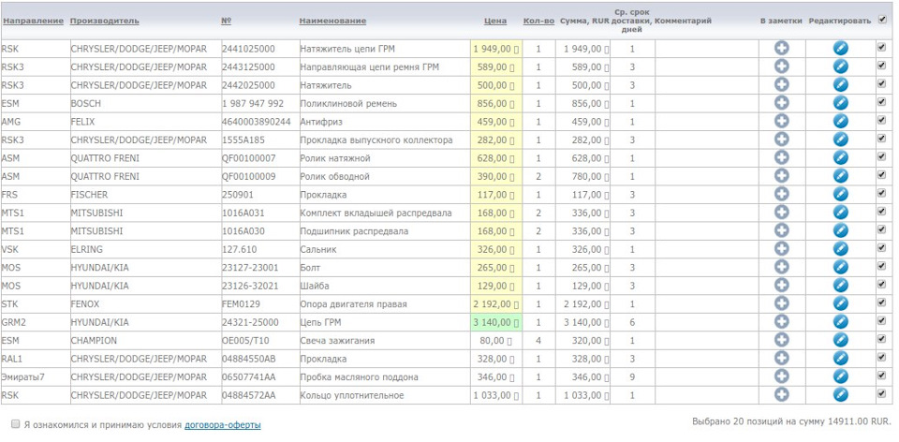The width and height of the screenshot is (899, 442).
Task: Add FELIX Антифриз to notes
Action: pyautogui.click(x=781, y=122)
